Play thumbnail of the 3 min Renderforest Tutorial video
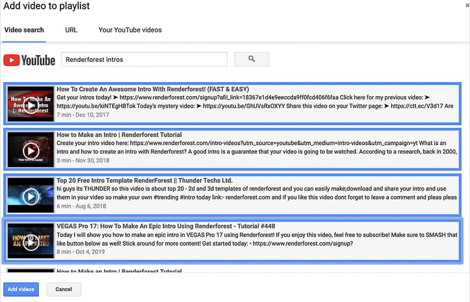The width and height of the screenshot is (470, 302). [x=31, y=150]
